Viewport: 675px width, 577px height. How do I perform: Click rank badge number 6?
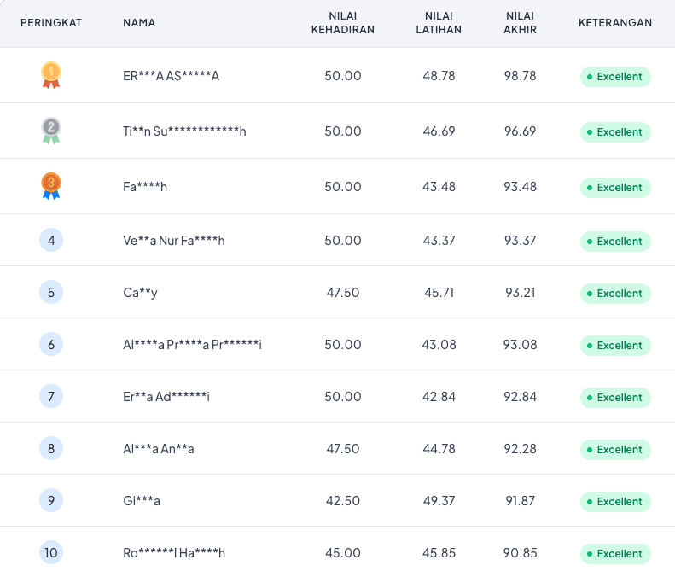(x=51, y=345)
